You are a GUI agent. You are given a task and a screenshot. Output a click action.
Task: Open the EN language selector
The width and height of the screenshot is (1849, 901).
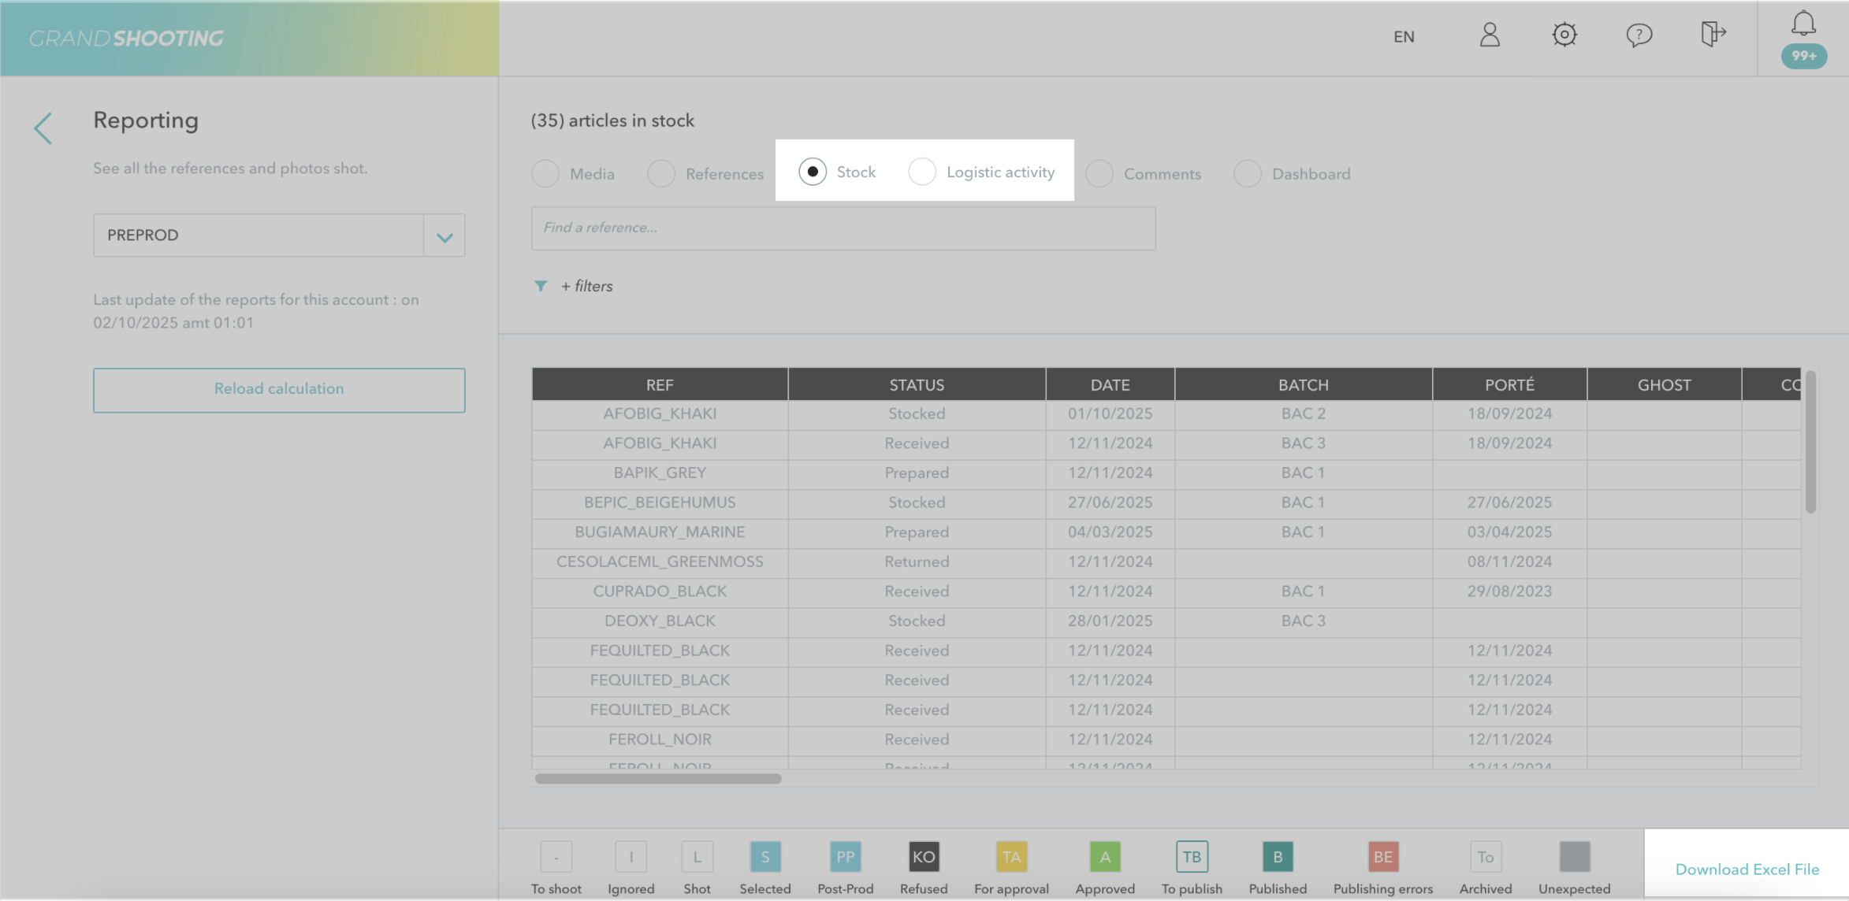pos(1403,37)
